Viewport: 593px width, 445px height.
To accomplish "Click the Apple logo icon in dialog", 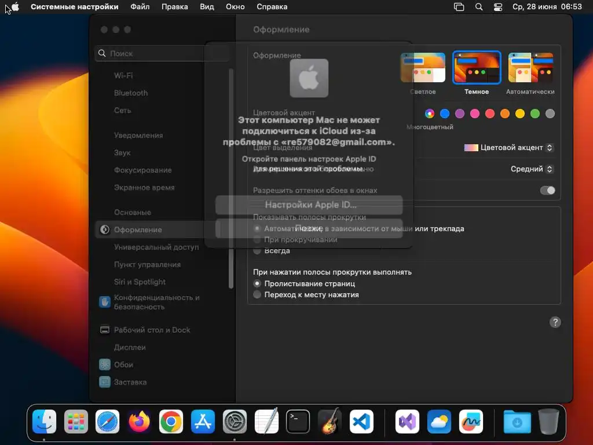I will point(309,78).
